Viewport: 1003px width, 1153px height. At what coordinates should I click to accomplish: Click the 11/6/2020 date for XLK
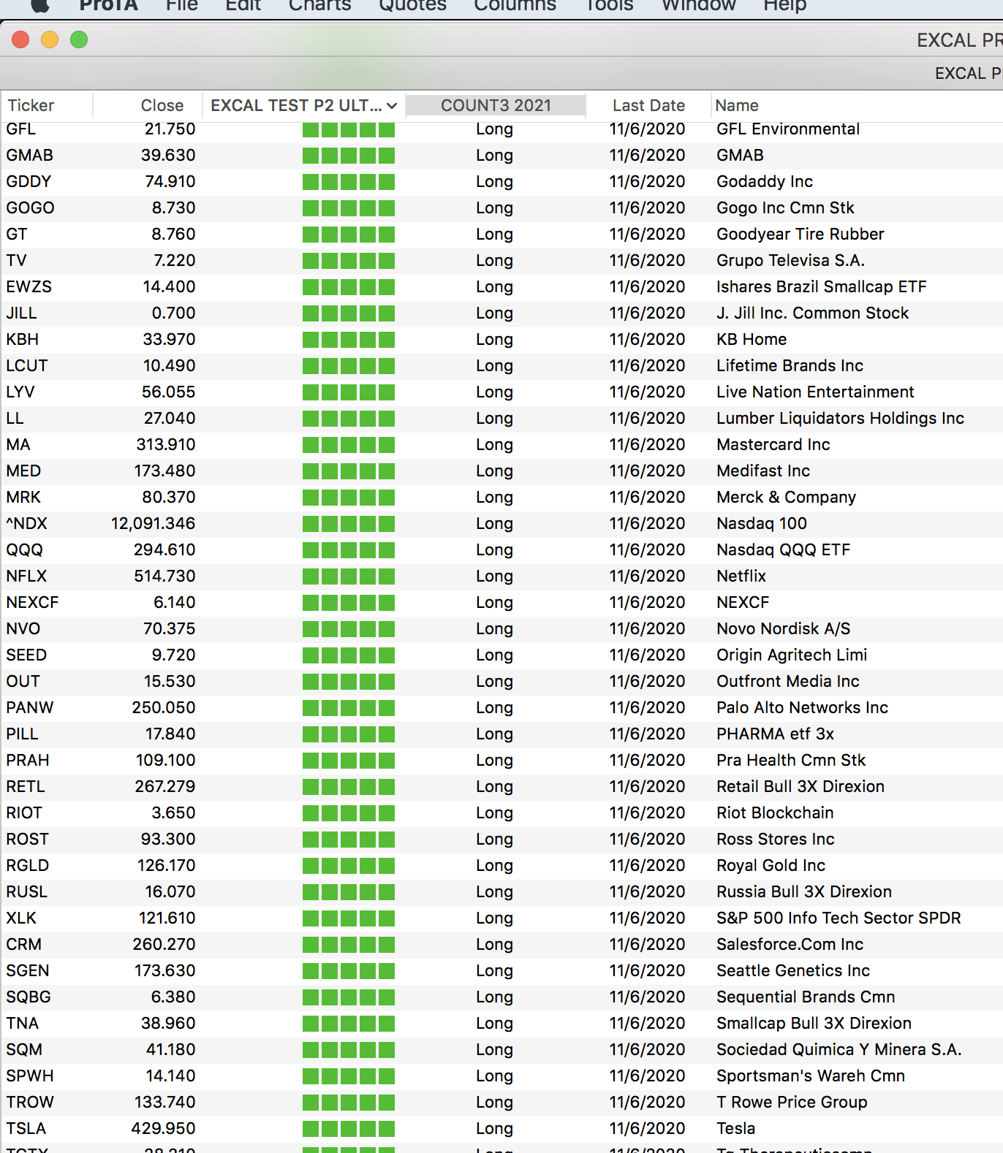[648, 918]
